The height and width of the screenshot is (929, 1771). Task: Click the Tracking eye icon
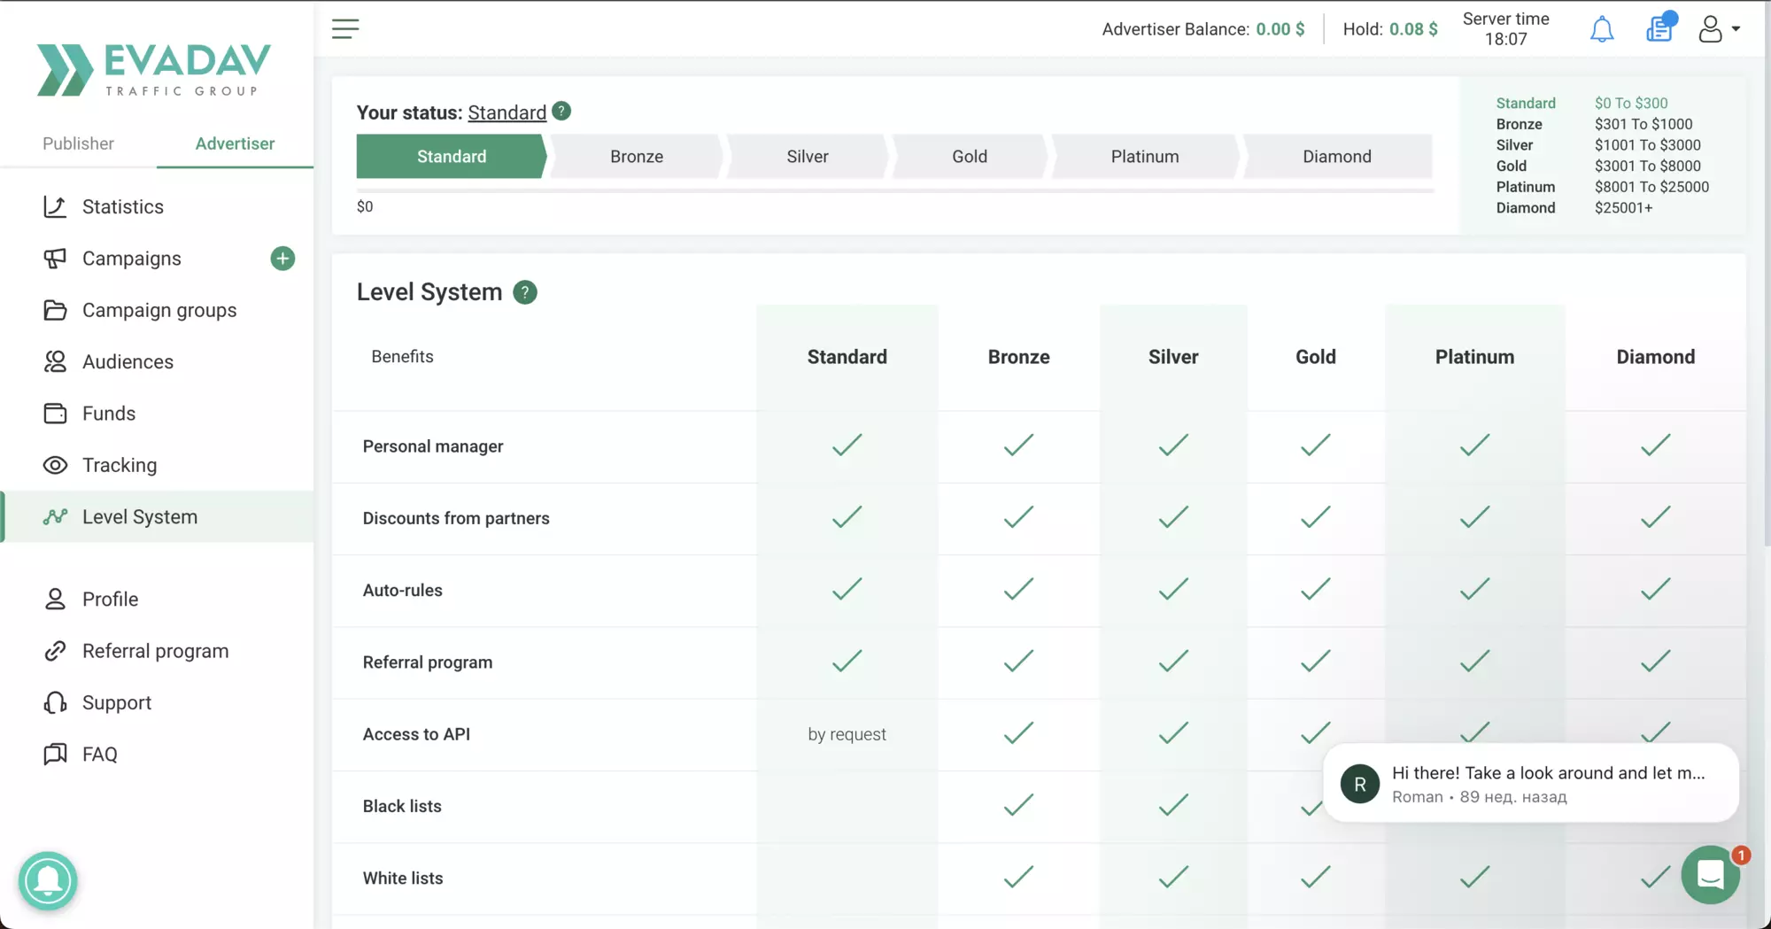click(x=55, y=465)
